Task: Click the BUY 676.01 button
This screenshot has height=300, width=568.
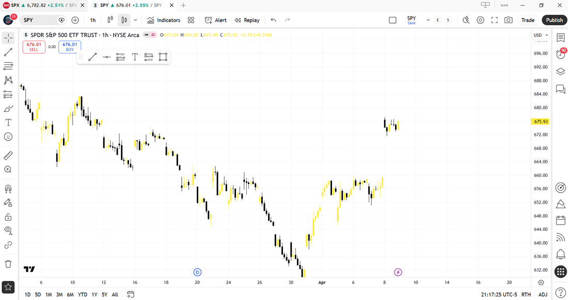Action: [70, 47]
